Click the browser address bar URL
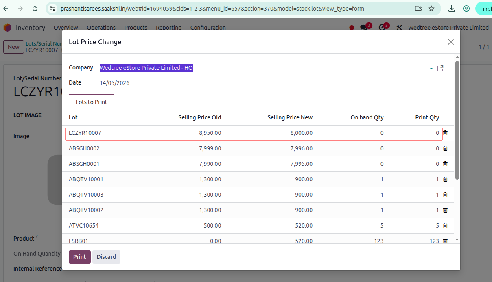Image resolution: width=492 pixels, height=282 pixels. pos(212,9)
